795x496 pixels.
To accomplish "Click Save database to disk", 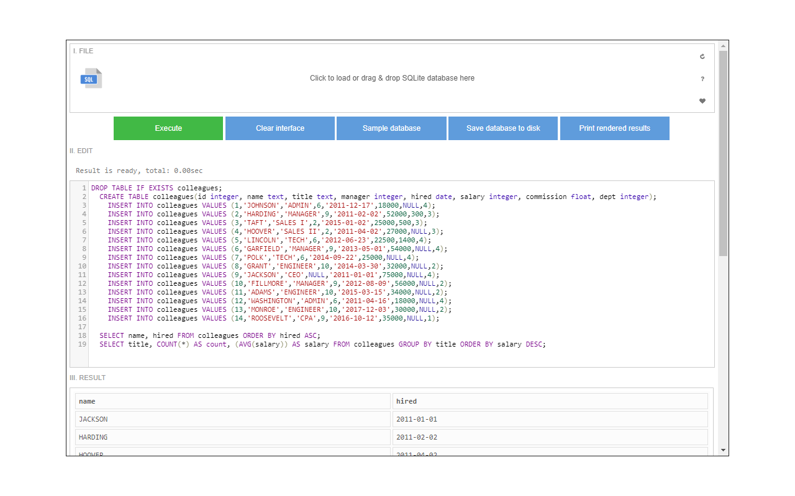I will pyautogui.click(x=503, y=128).
